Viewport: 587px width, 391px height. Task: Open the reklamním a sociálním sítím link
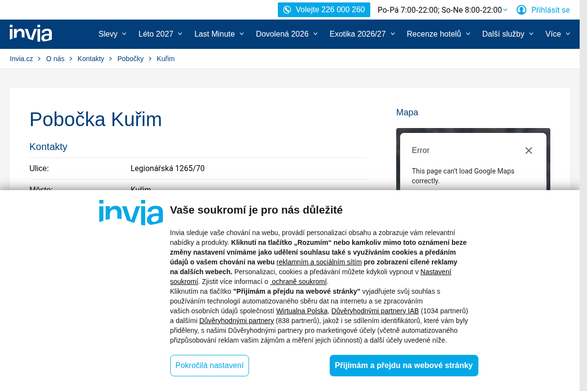click(x=319, y=262)
